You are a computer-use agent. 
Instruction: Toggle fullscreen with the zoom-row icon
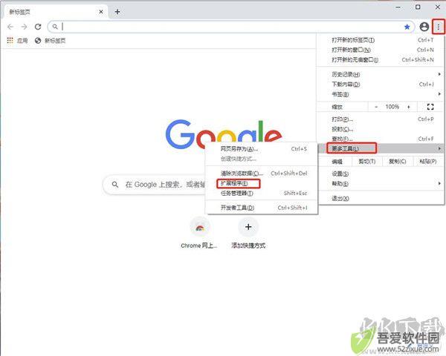tap(430, 107)
